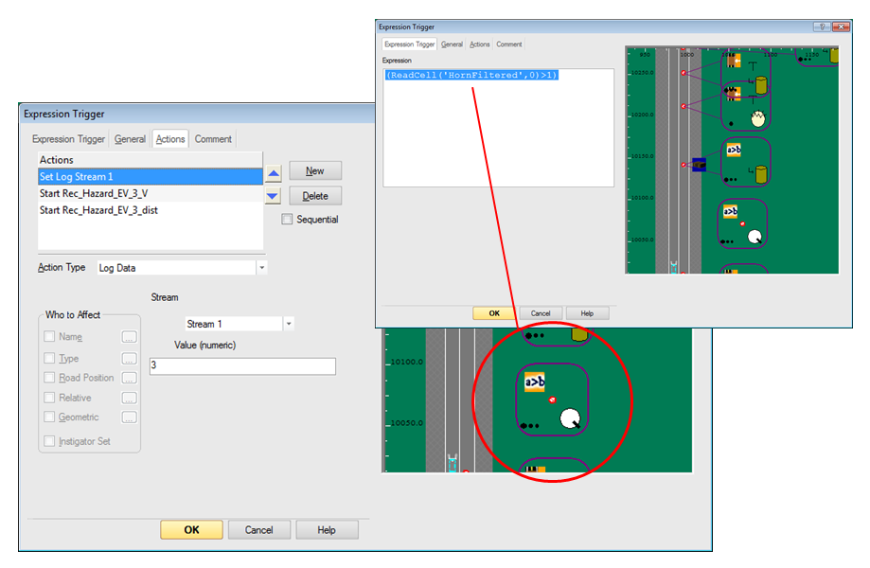870x568 pixels.
Task: Switch to the General tab in left dialog
Action: click(x=130, y=139)
